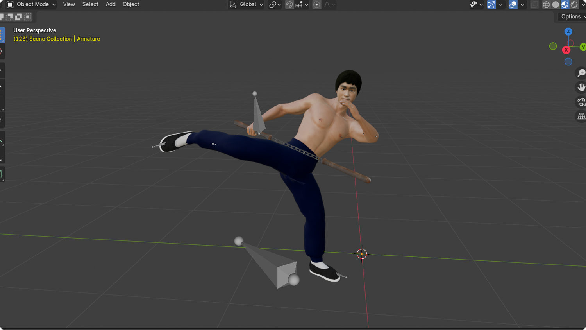Toggle viewport overlays

pyautogui.click(x=513, y=5)
